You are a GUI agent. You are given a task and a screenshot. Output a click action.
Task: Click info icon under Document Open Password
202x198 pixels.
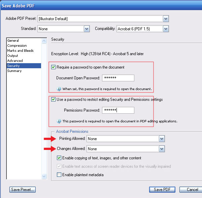tap(59, 89)
